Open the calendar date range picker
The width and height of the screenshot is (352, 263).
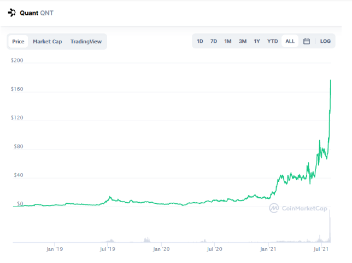coord(307,41)
